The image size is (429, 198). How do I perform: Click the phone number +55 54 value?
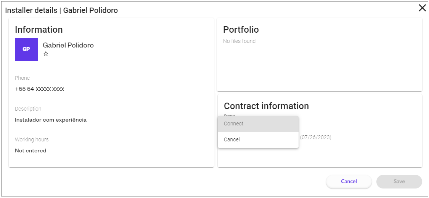pyautogui.click(x=40, y=89)
